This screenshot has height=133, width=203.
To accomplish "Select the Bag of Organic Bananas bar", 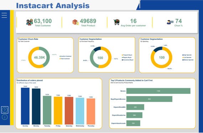I will click(149, 99).
